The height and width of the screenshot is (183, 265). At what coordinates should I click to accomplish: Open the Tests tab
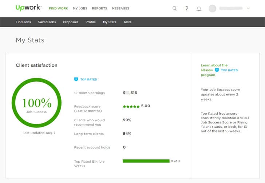pos(127,22)
